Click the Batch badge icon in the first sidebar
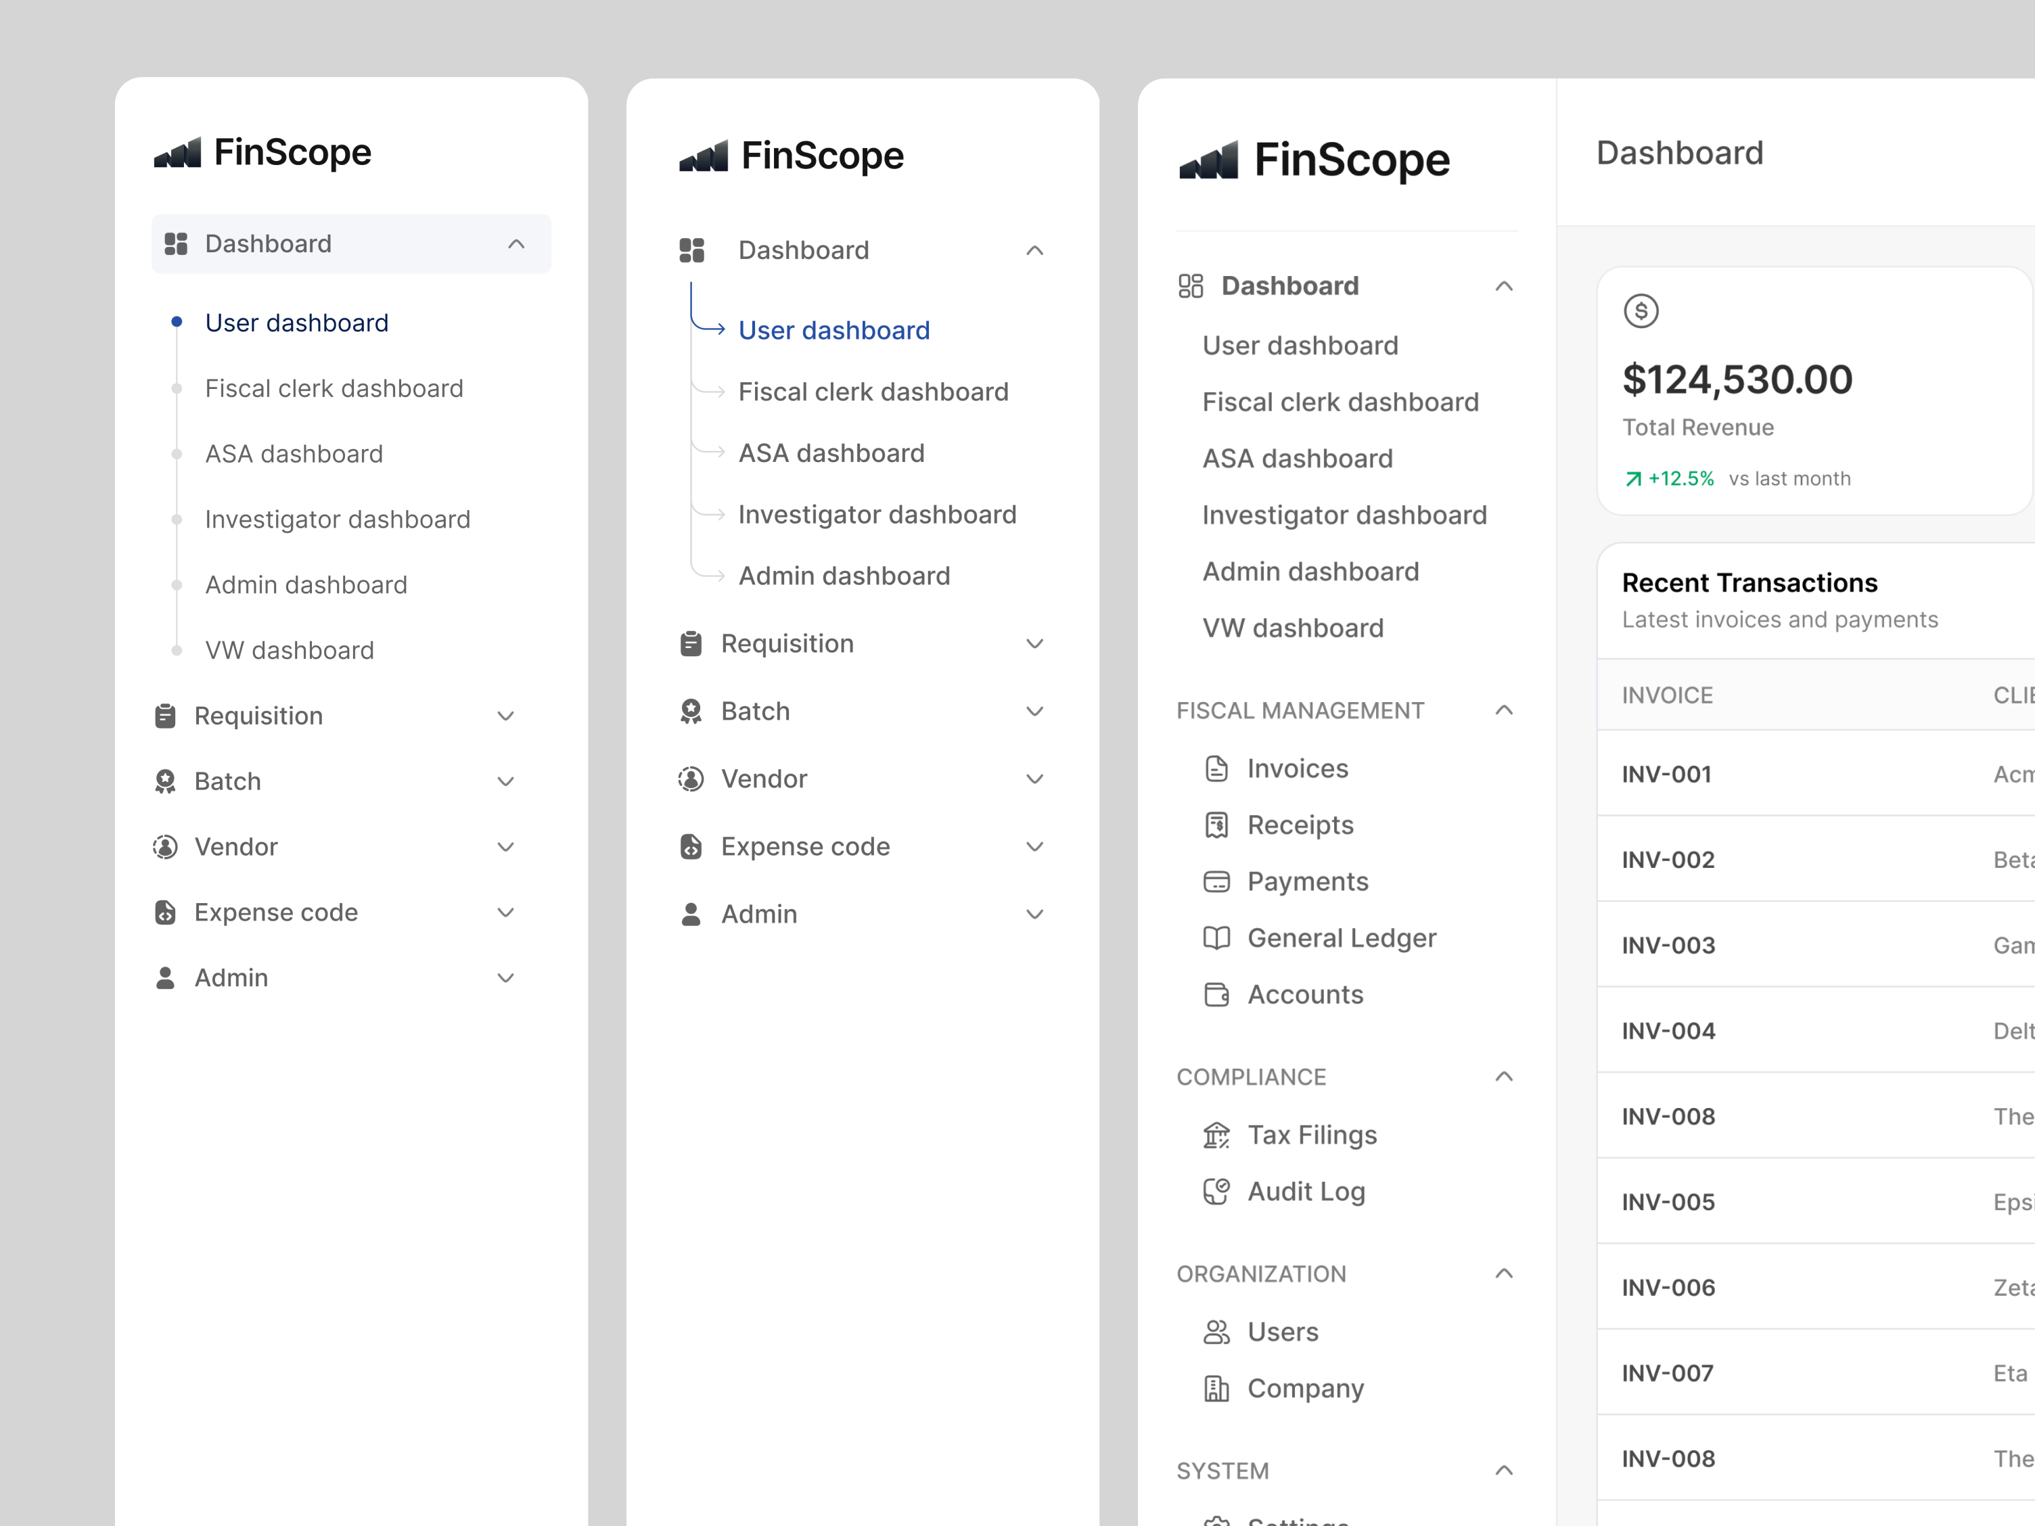2035x1526 pixels. pyautogui.click(x=166, y=781)
